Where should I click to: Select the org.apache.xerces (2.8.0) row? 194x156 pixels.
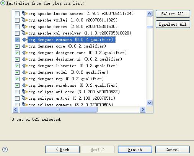coord(73,26)
